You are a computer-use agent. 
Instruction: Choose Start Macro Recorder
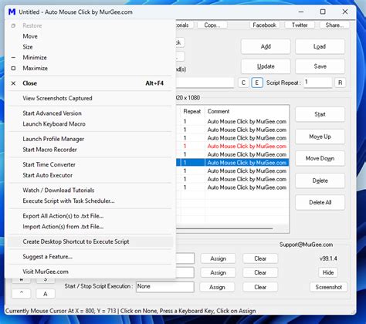90,150
